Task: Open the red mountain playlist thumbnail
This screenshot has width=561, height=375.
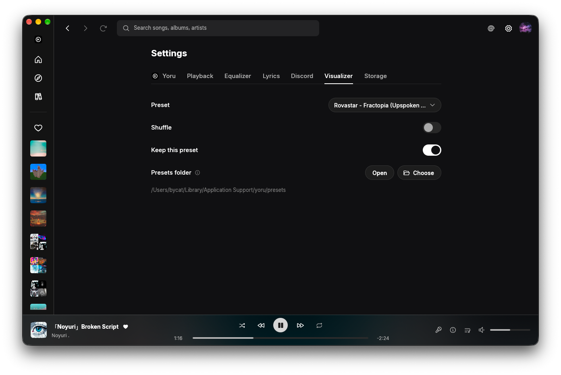Action: [x=38, y=218]
